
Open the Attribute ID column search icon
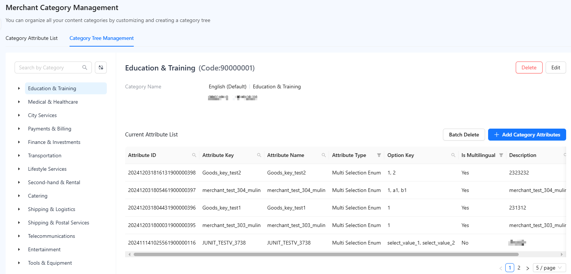[194, 155]
